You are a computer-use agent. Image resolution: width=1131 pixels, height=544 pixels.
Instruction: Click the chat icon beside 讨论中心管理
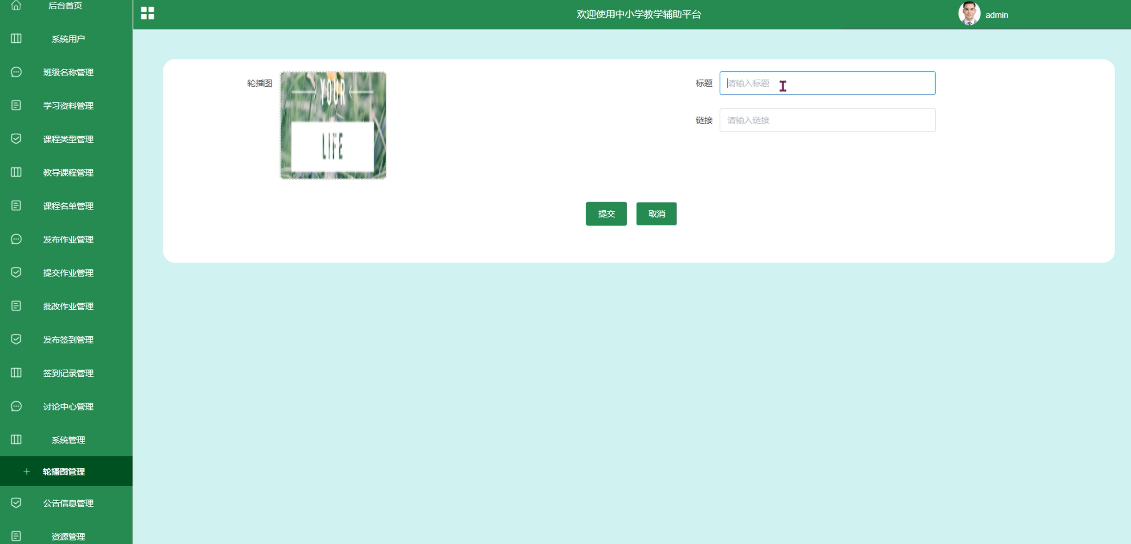[16, 406]
